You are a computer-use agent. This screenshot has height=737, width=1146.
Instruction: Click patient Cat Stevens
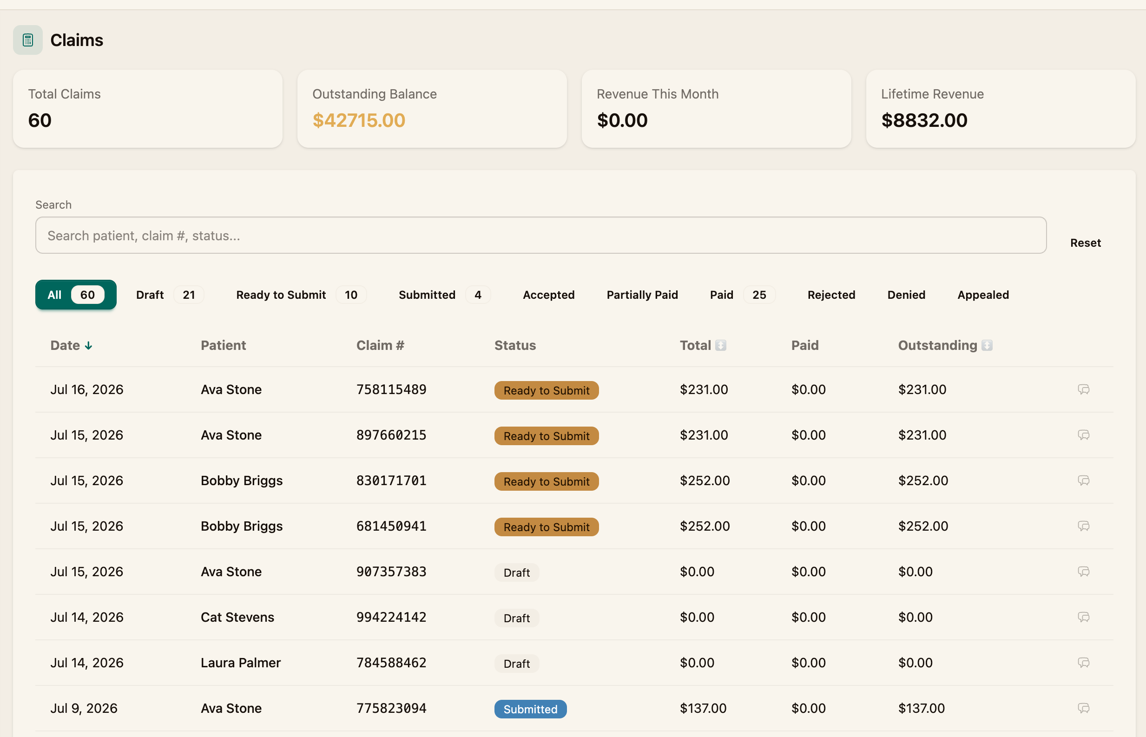[x=237, y=617]
